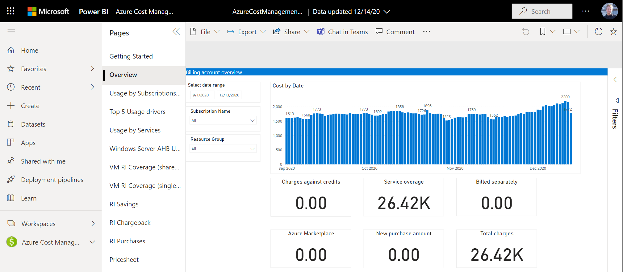This screenshot has height=272, width=623.
Task: Open Windows Server AHB Usage page
Action: coord(144,149)
